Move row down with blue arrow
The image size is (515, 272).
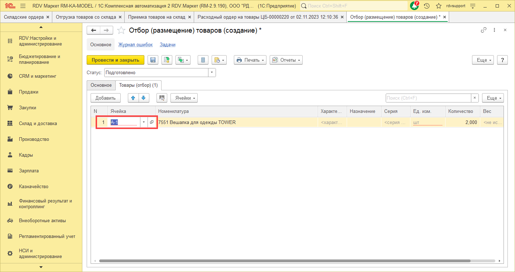pos(143,98)
